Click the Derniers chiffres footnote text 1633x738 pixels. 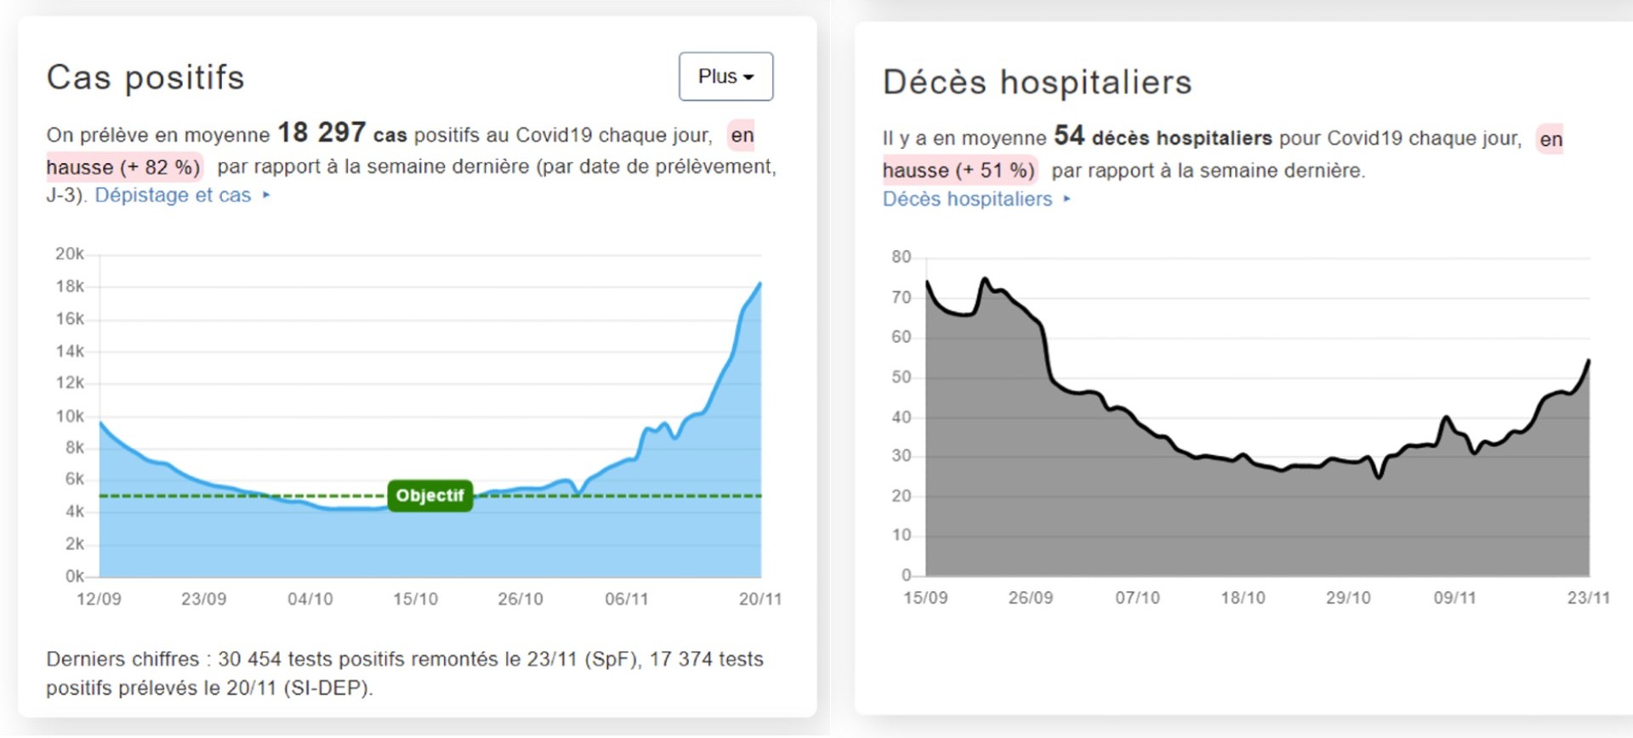tap(405, 673)
